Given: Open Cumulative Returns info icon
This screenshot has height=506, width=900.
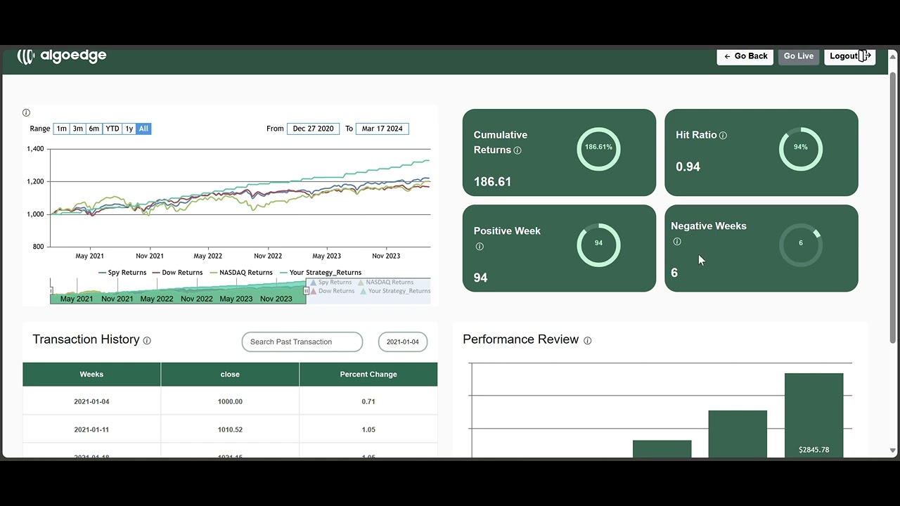Looking at the screenshot, I should click(517, 150).
